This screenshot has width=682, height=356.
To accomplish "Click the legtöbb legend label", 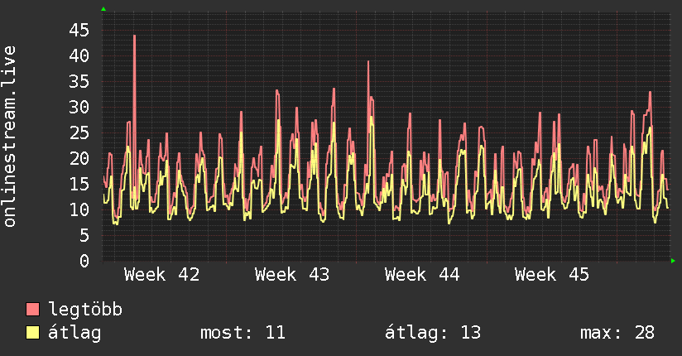I will click(85, 310).
